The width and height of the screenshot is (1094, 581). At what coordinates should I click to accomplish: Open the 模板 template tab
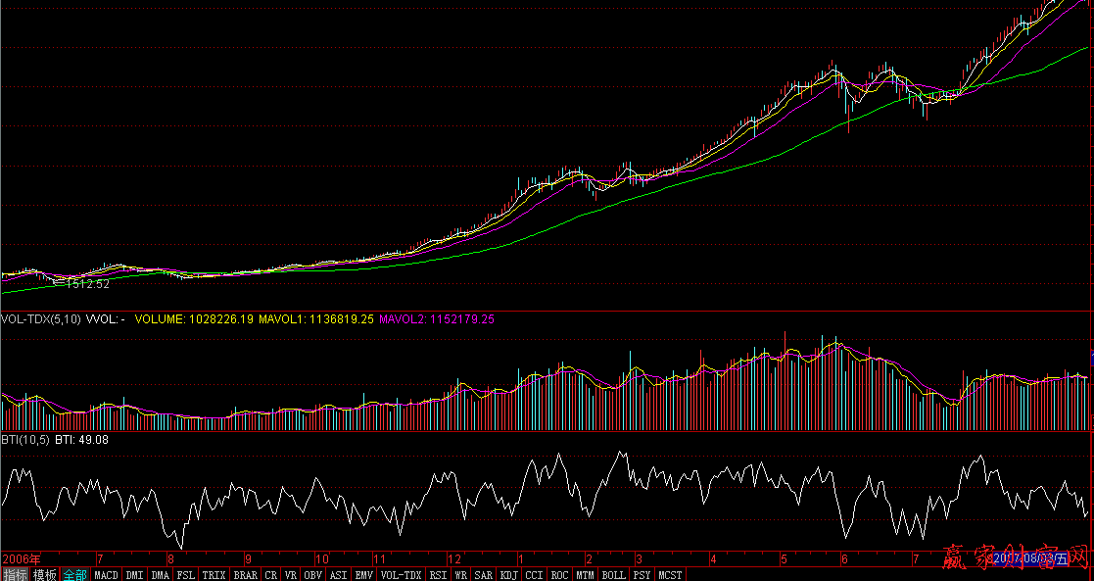coord(45,575)
